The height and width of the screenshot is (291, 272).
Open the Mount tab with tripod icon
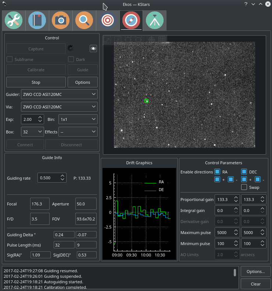pos(155,21)
